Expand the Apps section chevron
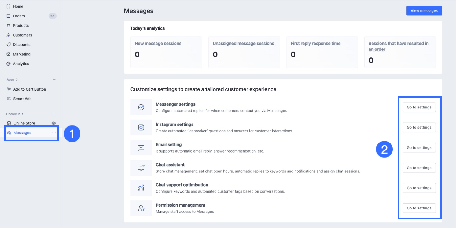The width and height of the screenshot is (456, 228). 17,79
